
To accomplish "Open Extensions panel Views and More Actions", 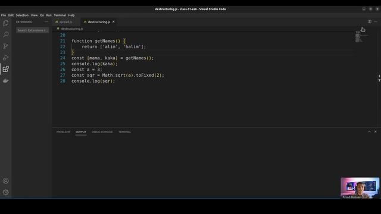I will (46, 22).
